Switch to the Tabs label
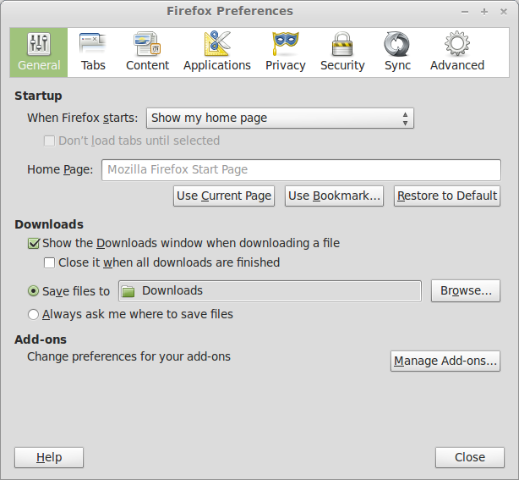Image resolution: width=519 pixels, height=480 pixels. (x=93, y=65)
